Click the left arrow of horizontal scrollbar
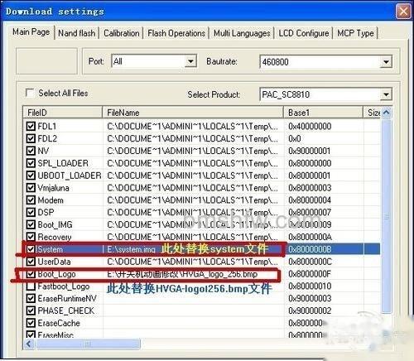This screenshot has height=361, width=414. click(x=28, y=344)
